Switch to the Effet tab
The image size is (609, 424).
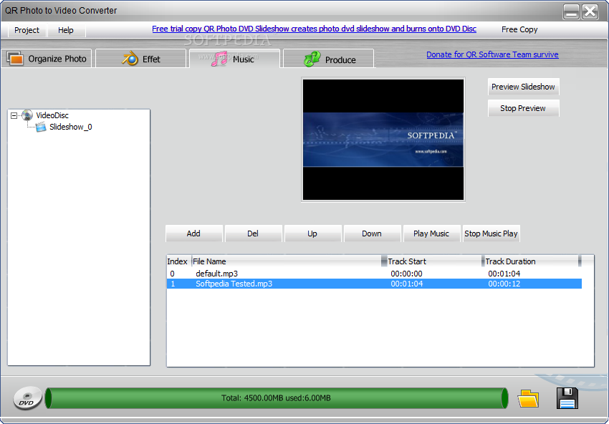(x=141, y=59)
